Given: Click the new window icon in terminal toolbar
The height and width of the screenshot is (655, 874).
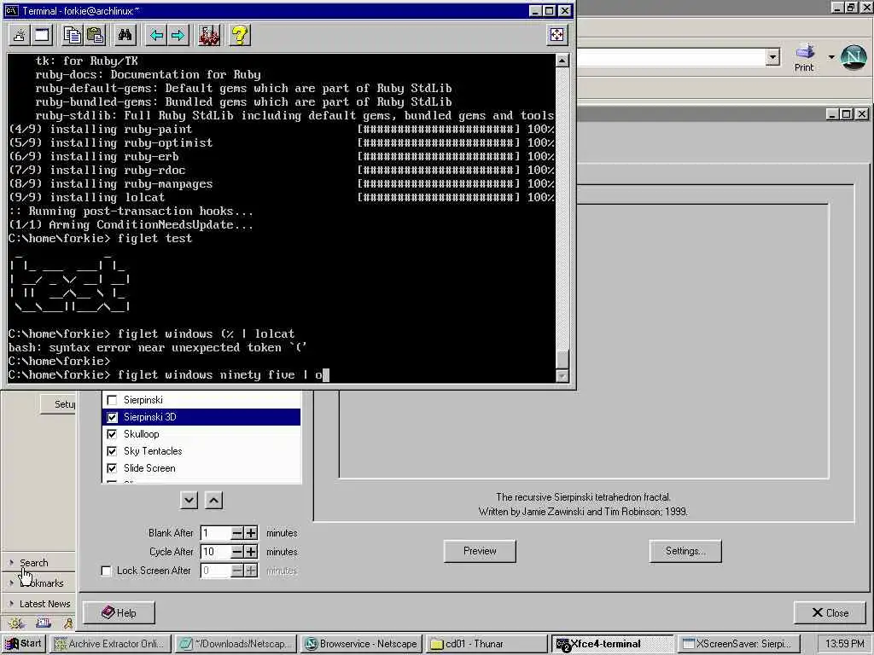Looking at the screenshot, I should coord(43,36).
